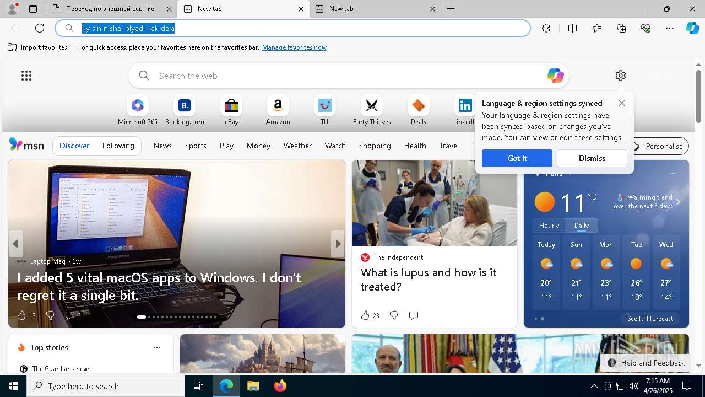Open Help and Feedback
This screenshot has width=705, height=397.
[646, 363]
